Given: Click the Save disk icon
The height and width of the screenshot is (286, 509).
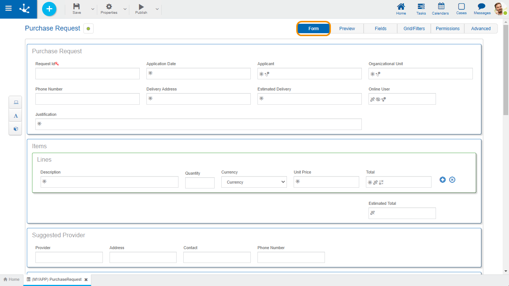Looking at the screenshot, I should pyautogui.click(x=76, y=7).
